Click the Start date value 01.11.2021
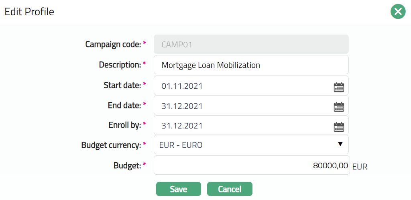This screenshot has width=411, height=200. coord(182,86)
